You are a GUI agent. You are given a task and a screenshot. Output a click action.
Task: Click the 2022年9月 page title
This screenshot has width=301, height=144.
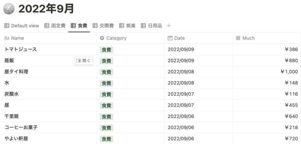[46, 9]
